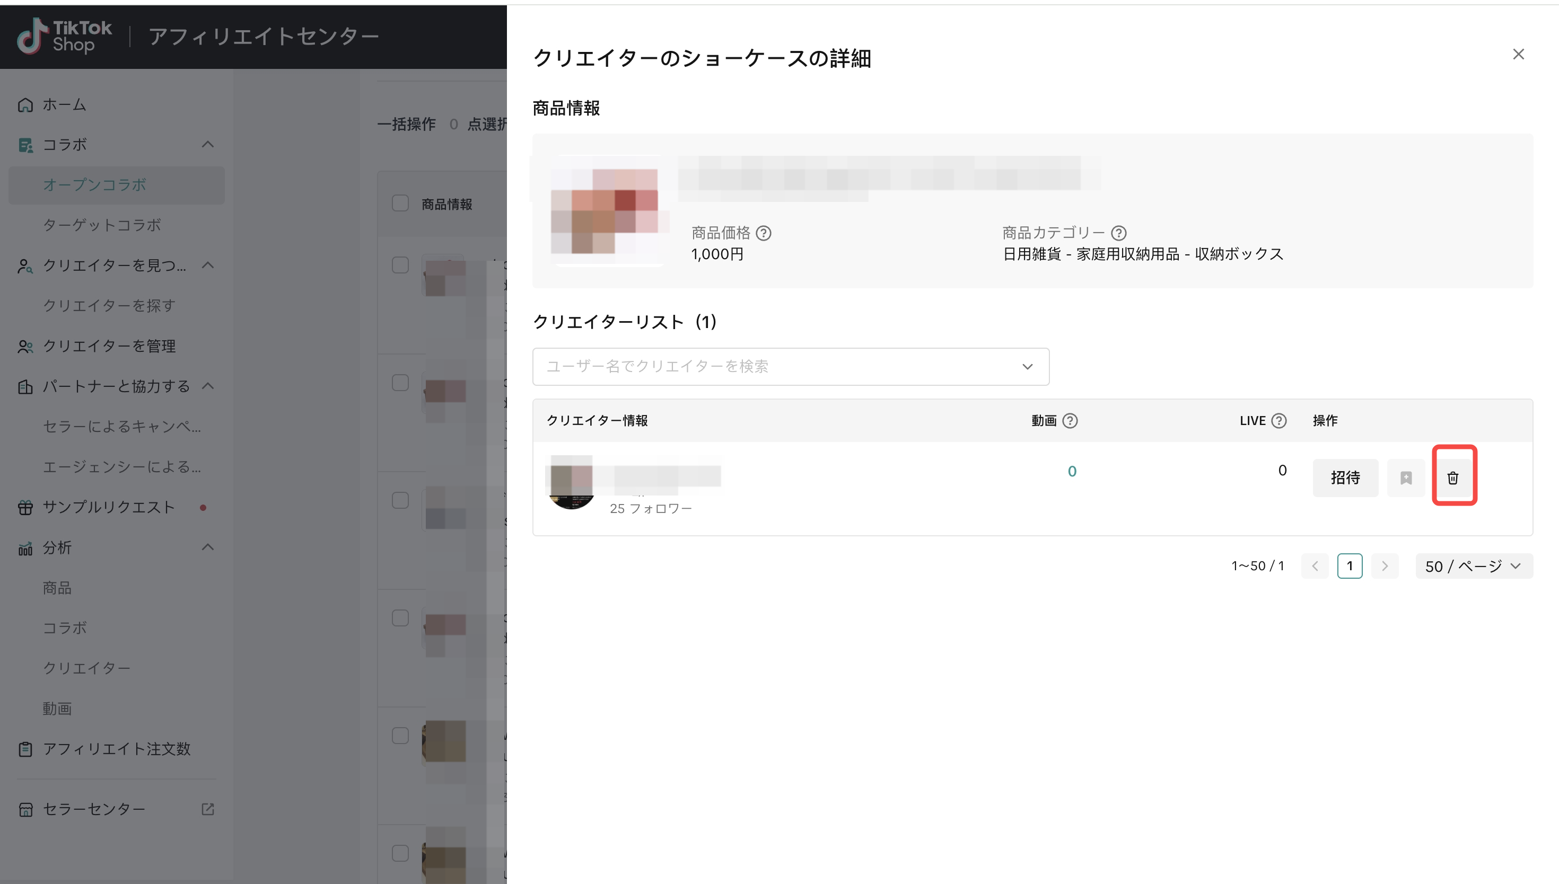Click the 動画 count 0 link
The width and height of the screenshot is (1559, 884).
(1072, 472)
